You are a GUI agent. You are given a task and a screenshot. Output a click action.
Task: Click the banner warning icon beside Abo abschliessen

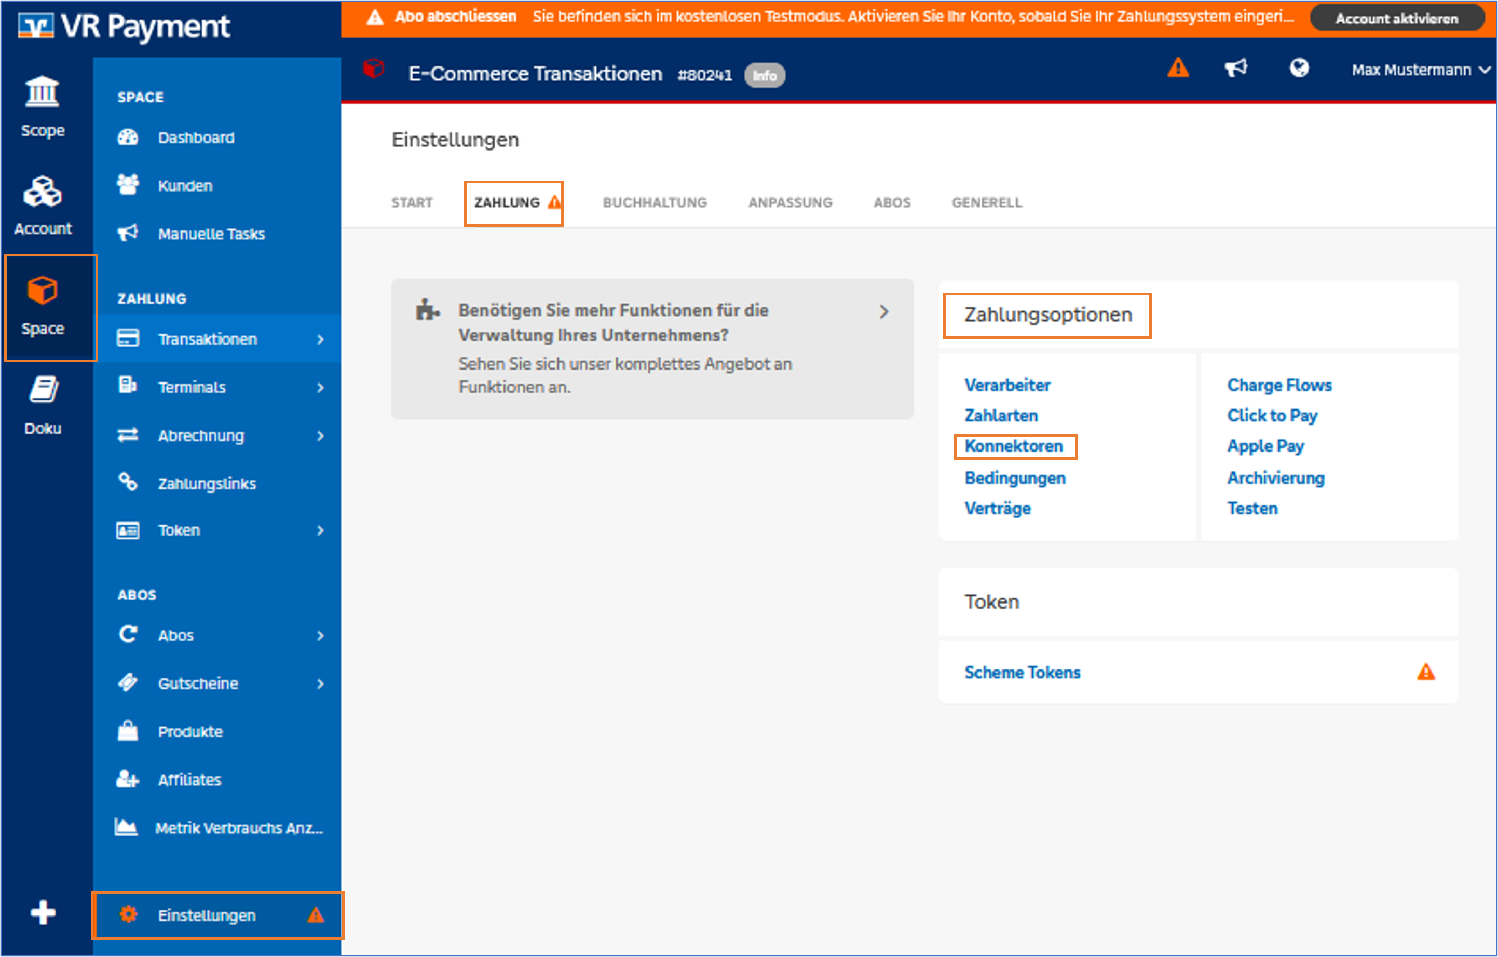coord(374,17)
